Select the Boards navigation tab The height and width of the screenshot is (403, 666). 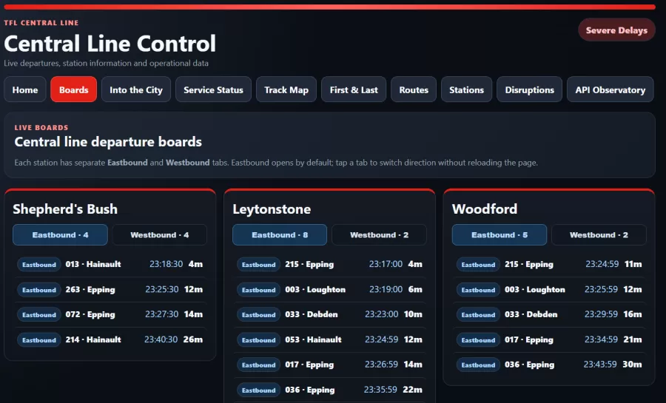pos(73,89)
